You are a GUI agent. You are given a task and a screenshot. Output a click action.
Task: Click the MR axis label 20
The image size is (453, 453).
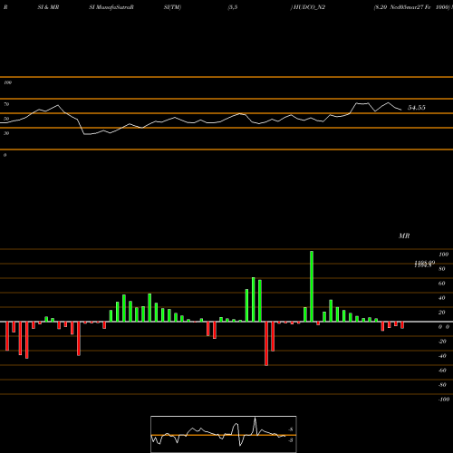(442, 313)
